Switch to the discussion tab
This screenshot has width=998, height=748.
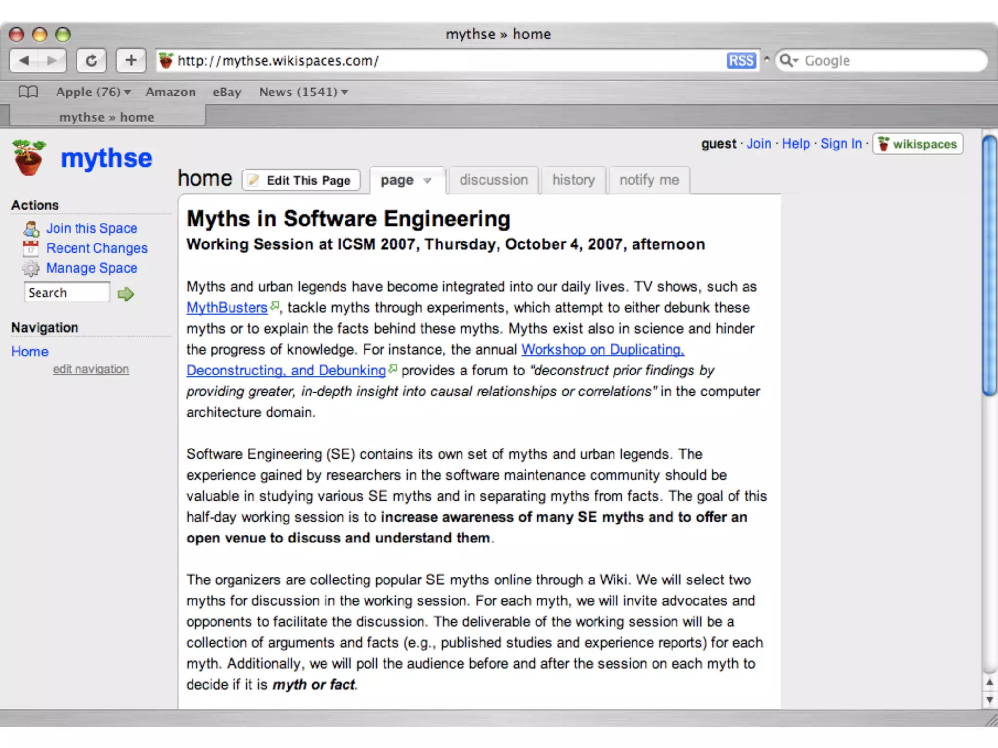click(494, 180)
